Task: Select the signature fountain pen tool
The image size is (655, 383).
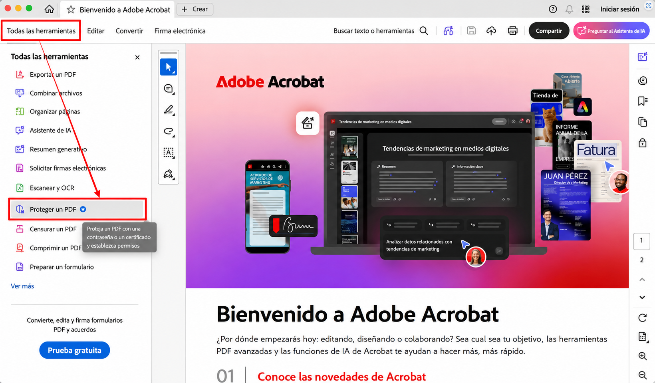Action: pyautogui.click(x=169, y=174)
